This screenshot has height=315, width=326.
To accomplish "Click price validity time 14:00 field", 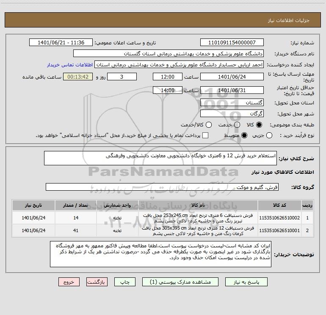I will (x=168, y=90).
